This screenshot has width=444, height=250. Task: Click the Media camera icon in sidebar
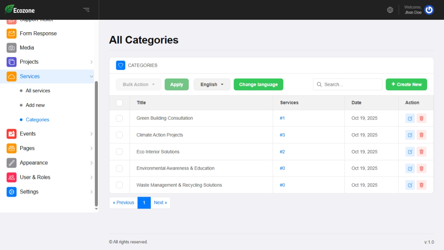[12, 48]
